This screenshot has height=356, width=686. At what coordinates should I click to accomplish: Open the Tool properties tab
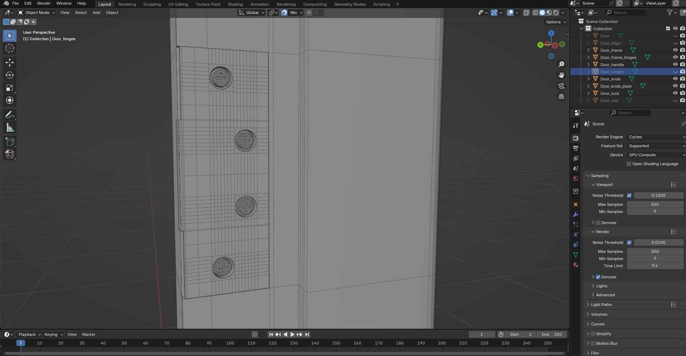click(x=576, y=125)
